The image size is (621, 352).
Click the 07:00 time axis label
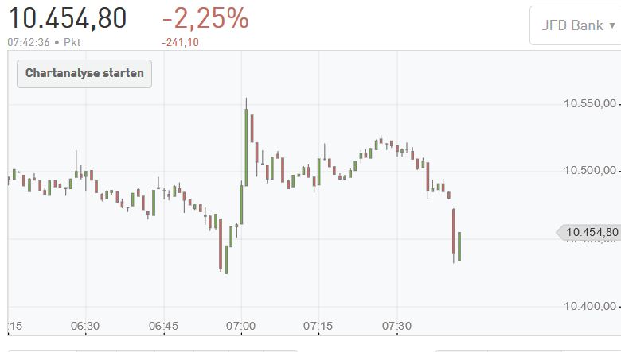click(240, 326)
